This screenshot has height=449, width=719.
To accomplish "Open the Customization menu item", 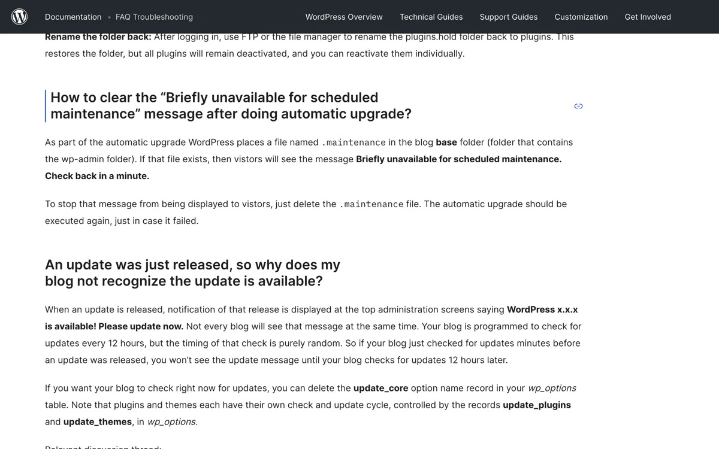I will (581, 17).
